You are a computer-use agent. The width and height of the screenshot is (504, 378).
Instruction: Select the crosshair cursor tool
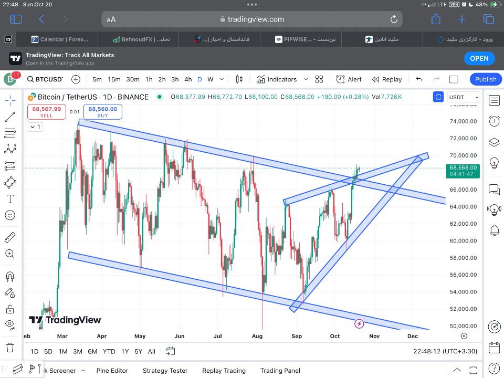pos(10,101)
